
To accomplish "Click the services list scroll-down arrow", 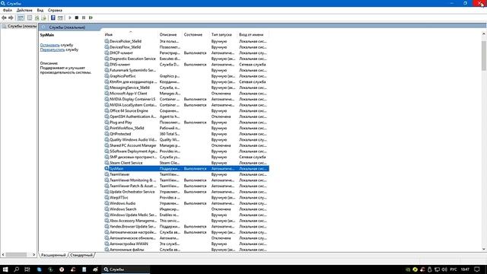I will coord(484,249).
